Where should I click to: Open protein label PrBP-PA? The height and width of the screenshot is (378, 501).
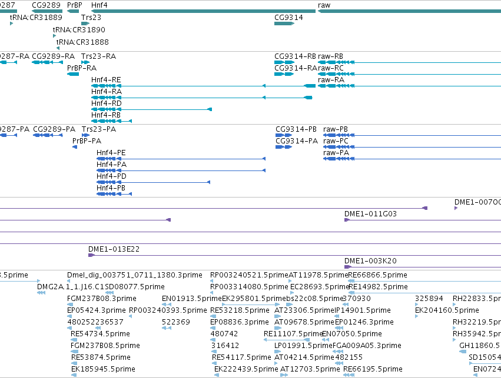87,141
